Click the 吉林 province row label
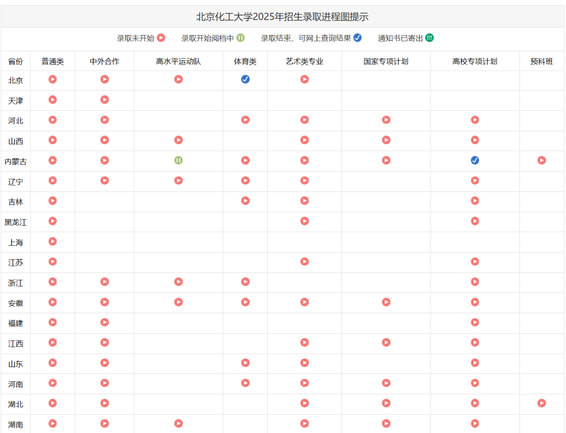 [x=16, y=202]
